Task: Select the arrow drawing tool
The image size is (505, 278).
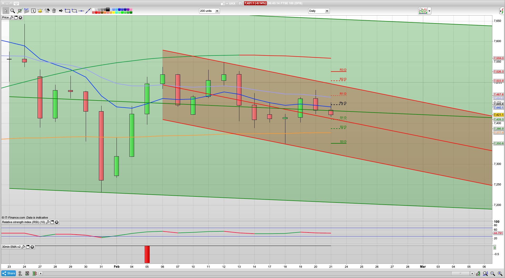Action: point(61,11)
